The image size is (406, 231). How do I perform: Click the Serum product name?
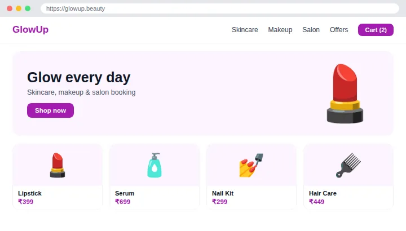tap(125, 193)
